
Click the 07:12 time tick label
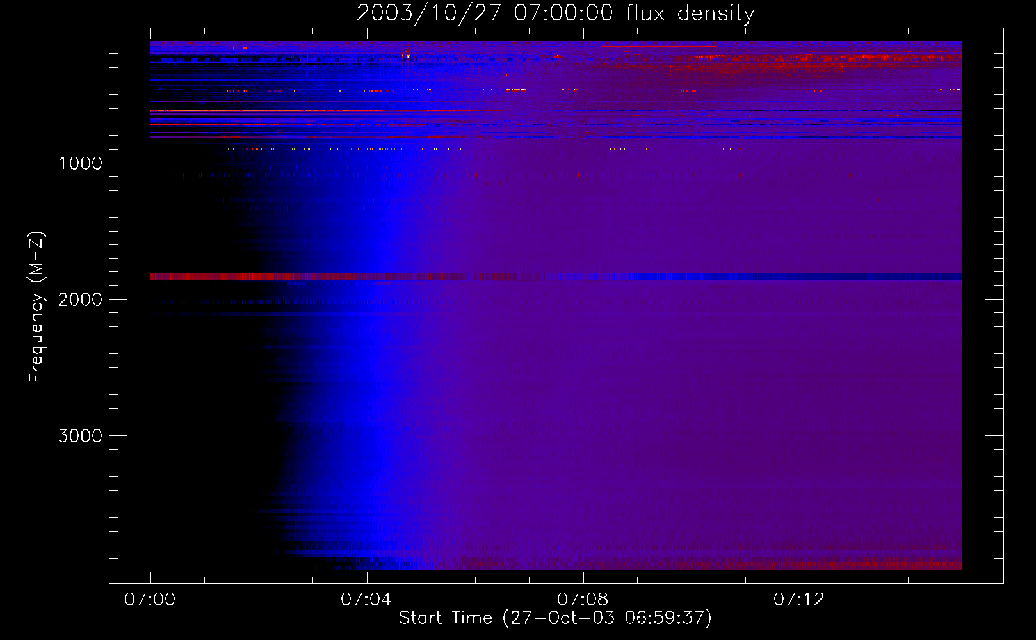[799, 599]
